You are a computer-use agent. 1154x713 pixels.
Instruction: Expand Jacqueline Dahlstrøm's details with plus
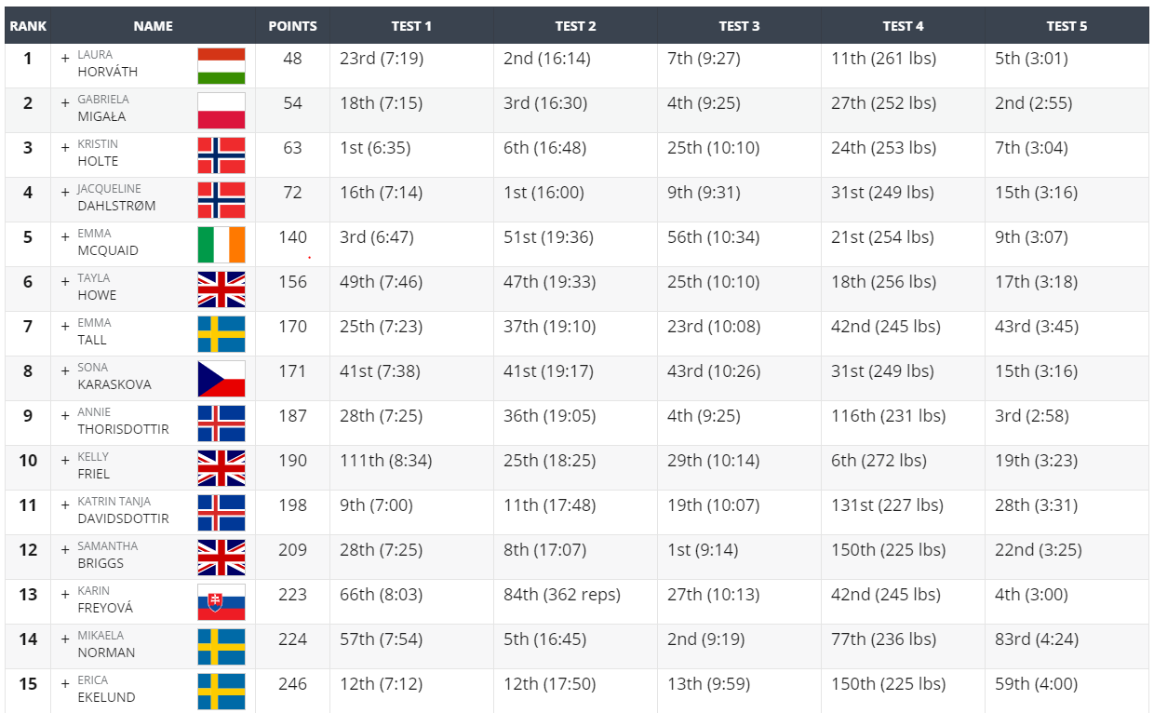pos(65,192)
